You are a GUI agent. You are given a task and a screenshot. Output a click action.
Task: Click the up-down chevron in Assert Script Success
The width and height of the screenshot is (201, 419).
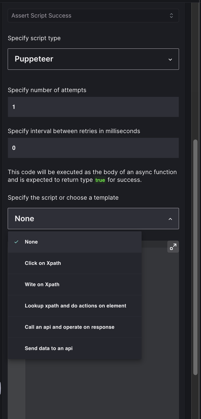172,15
